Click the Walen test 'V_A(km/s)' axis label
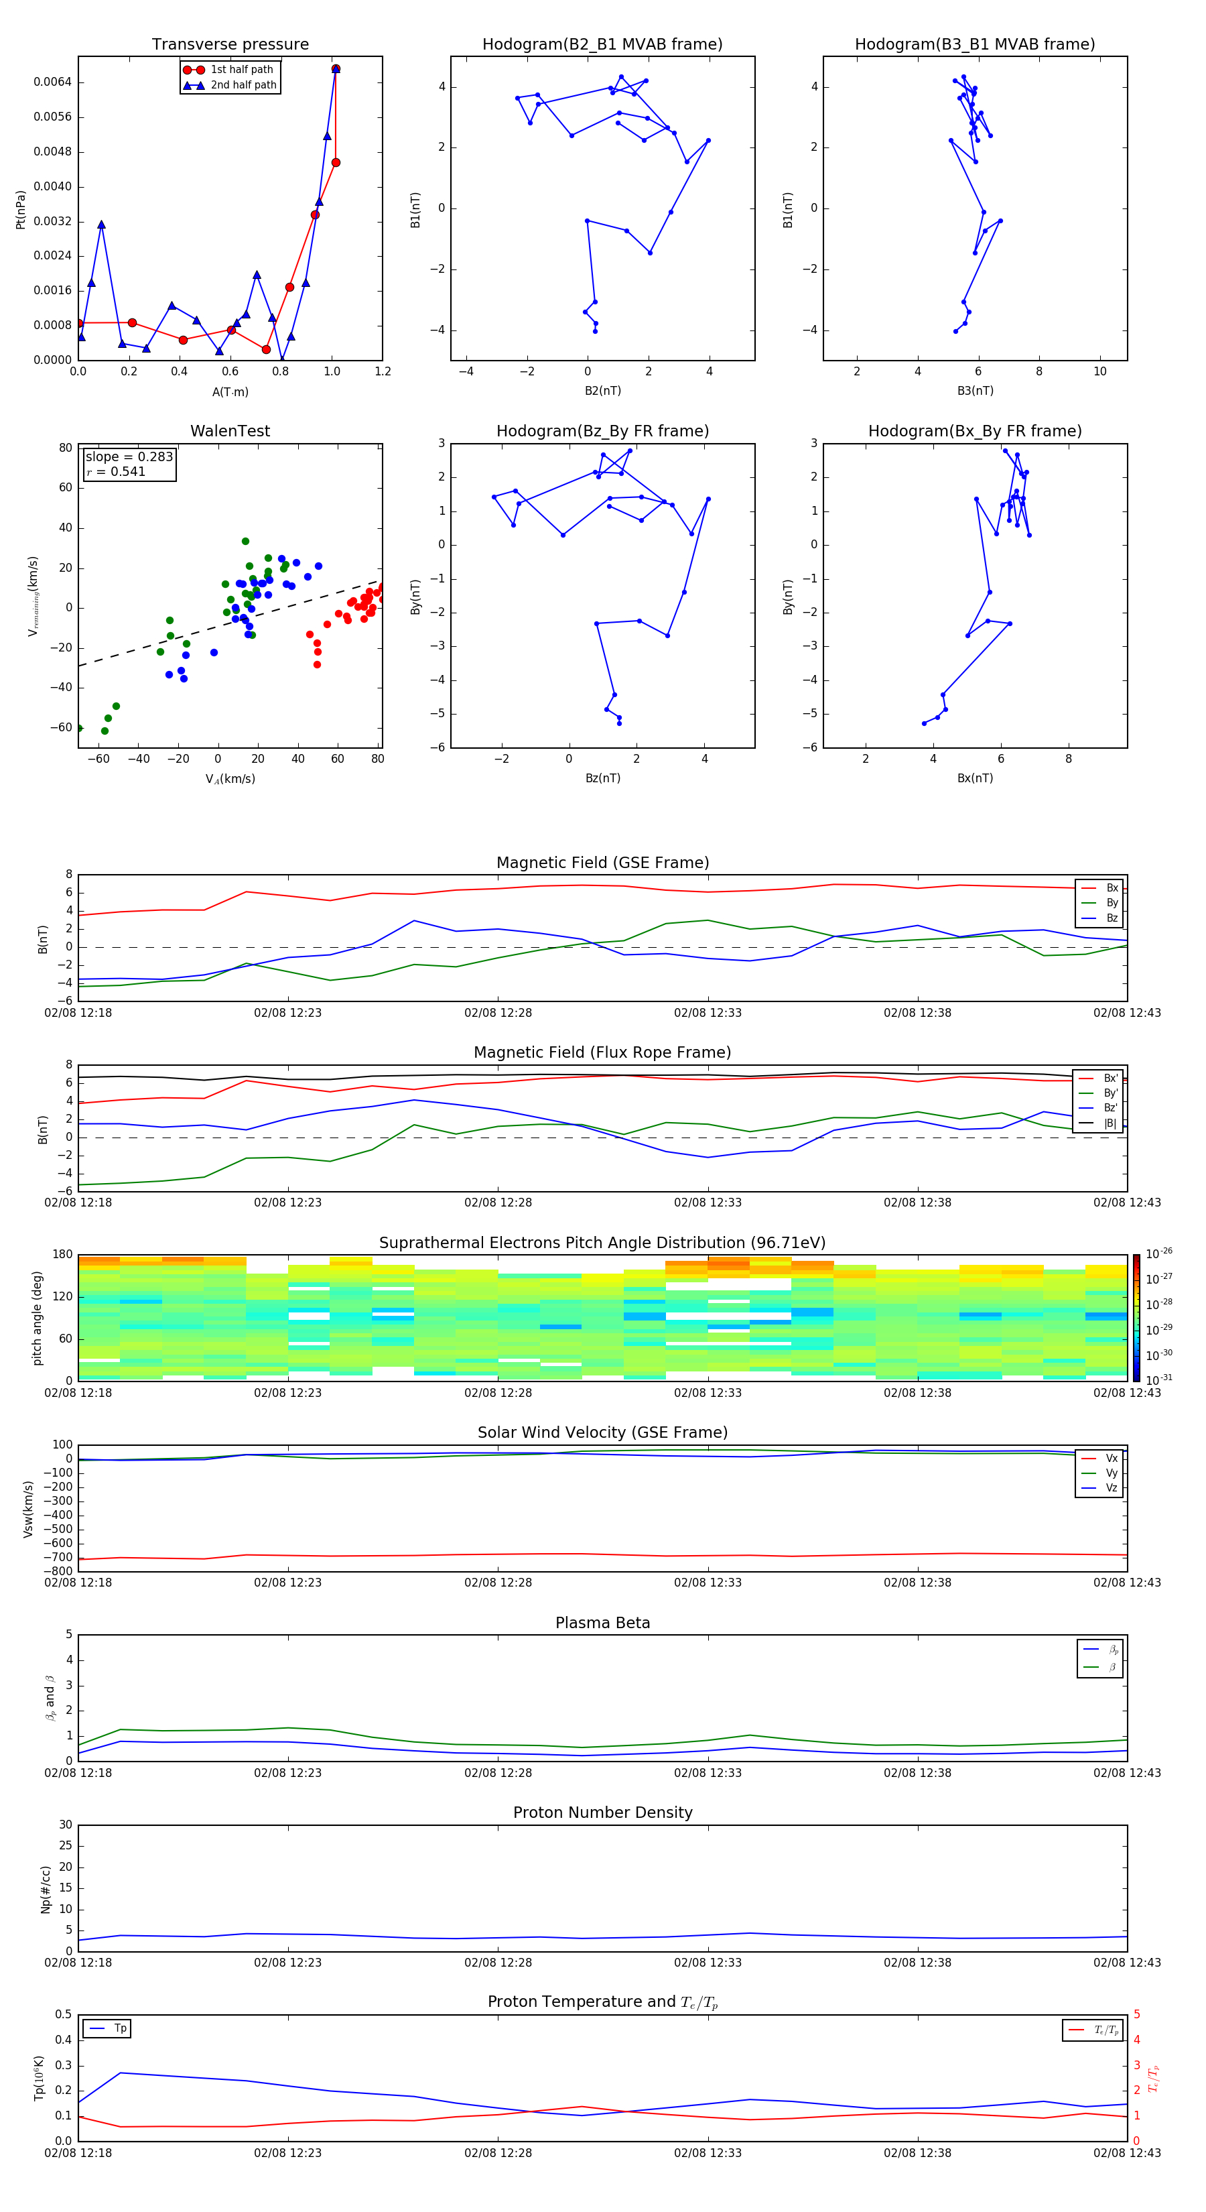 (230, 779)
